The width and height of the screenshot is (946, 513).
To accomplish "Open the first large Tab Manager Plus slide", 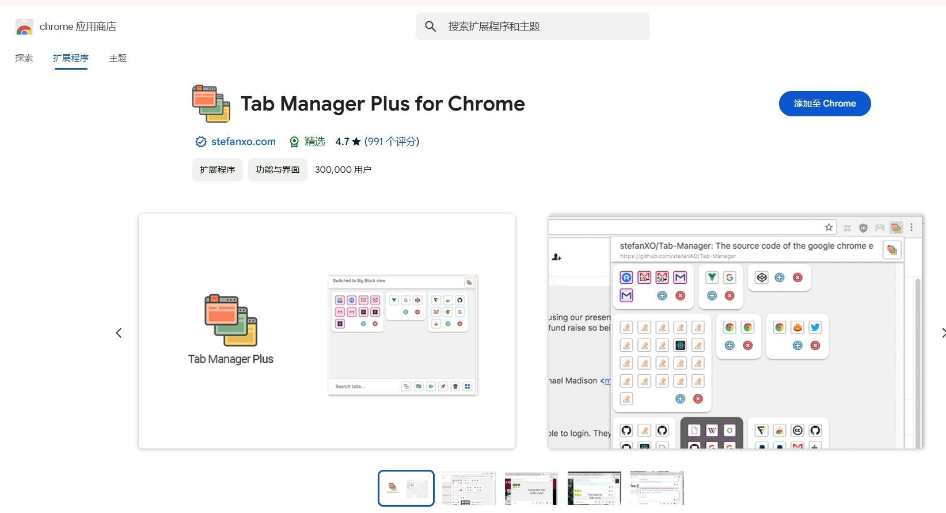I will pos(326,332).
